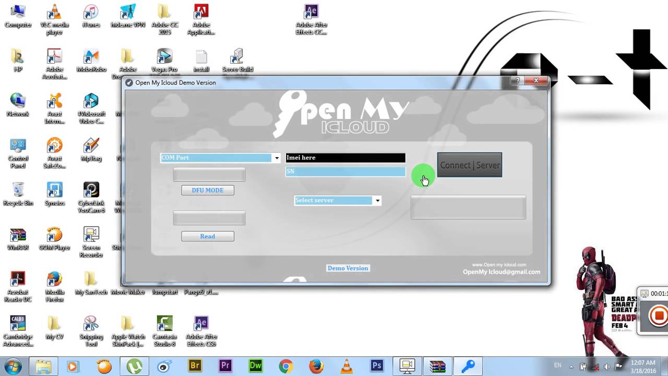Click the empty field above Read button
Viewport: 668px width, 376px height.
tap(209, 218)
